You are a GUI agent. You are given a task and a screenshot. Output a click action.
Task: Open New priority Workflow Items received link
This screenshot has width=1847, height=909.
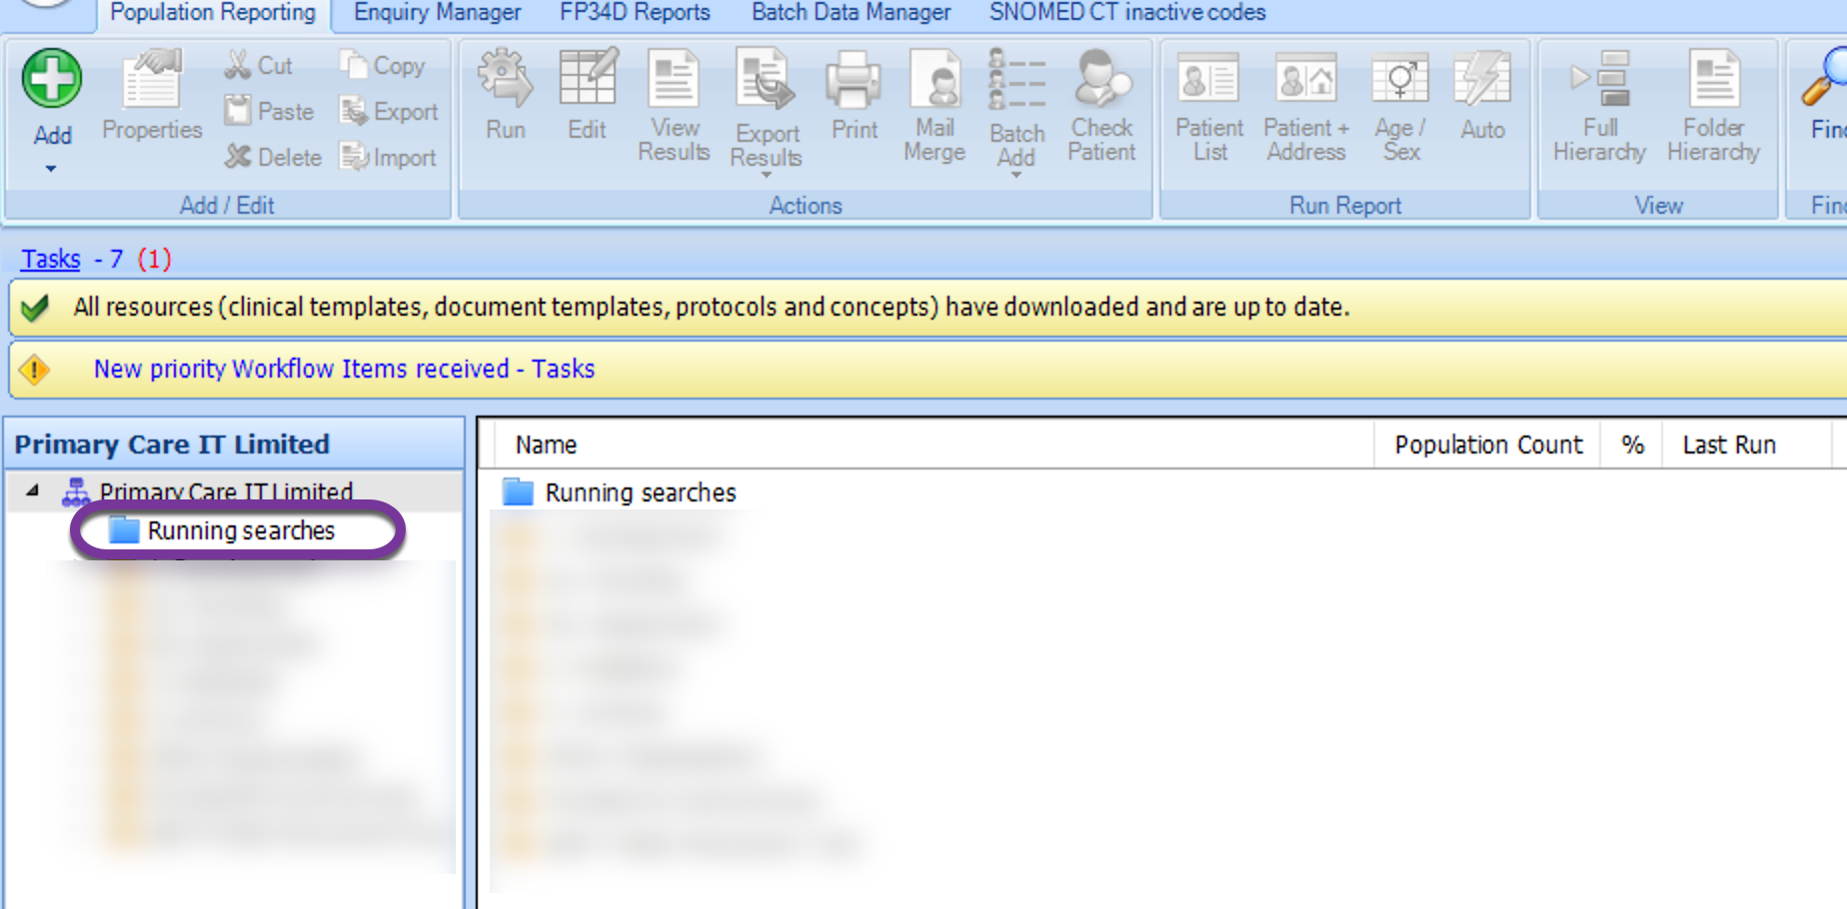(344, 369)
